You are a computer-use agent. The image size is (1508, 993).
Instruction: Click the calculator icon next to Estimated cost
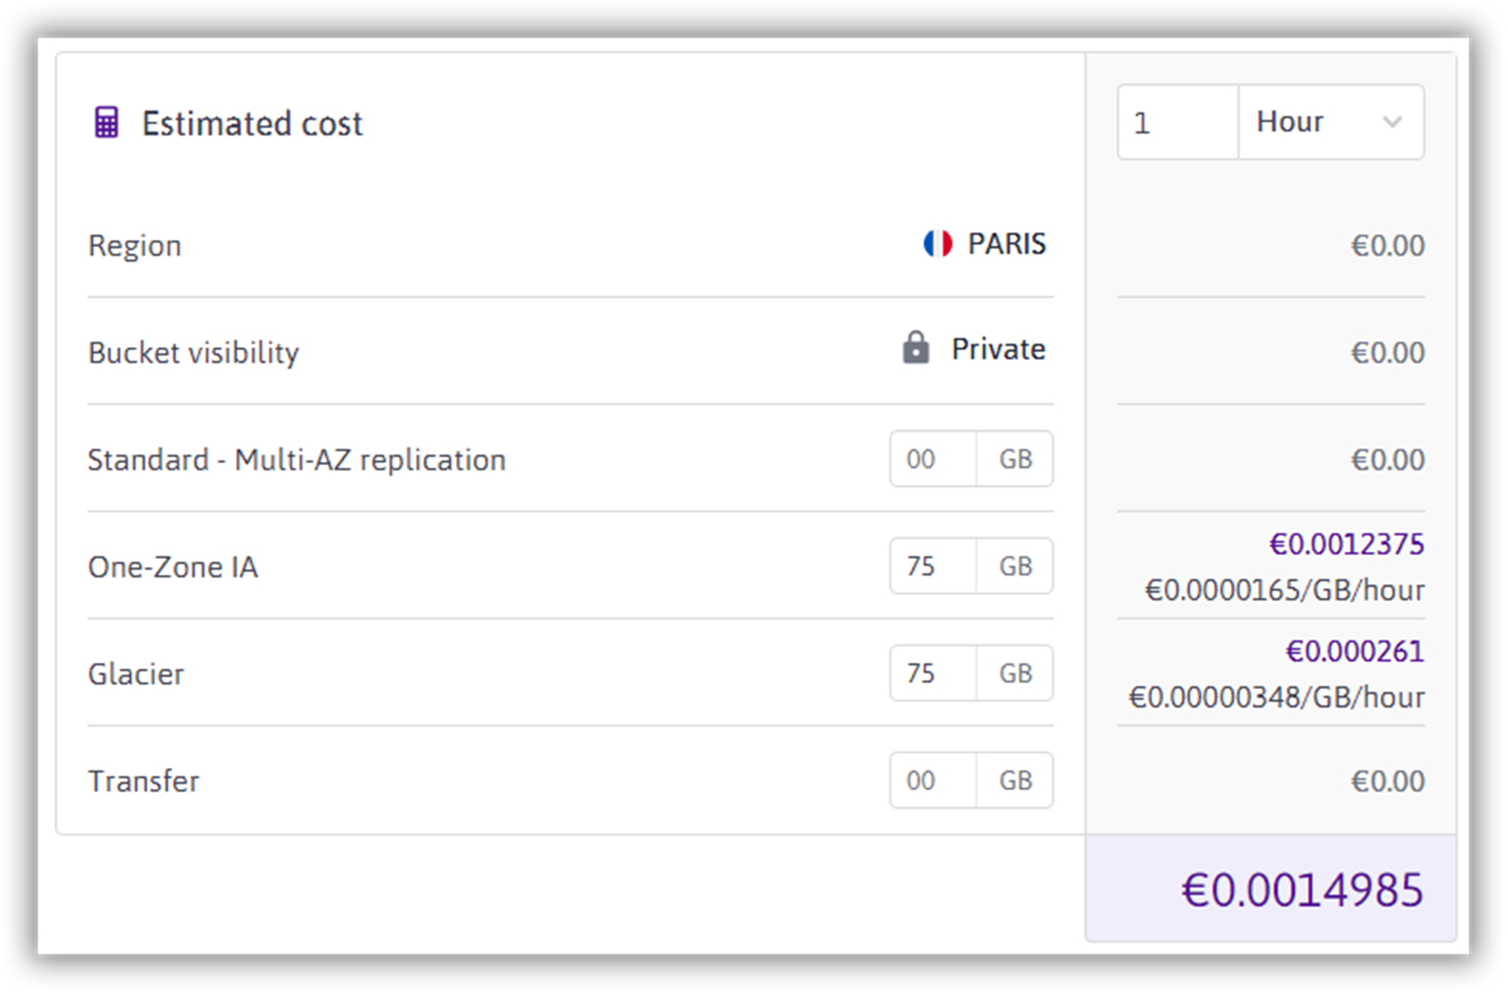tap(105, 123)
